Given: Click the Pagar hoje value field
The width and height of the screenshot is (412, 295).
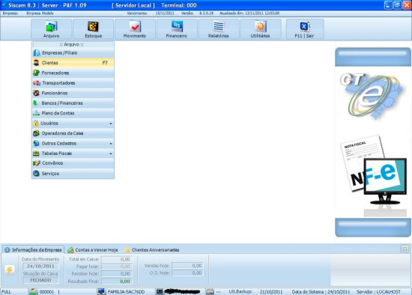Looking at the screenshot, I should click(x=117, y=267).
